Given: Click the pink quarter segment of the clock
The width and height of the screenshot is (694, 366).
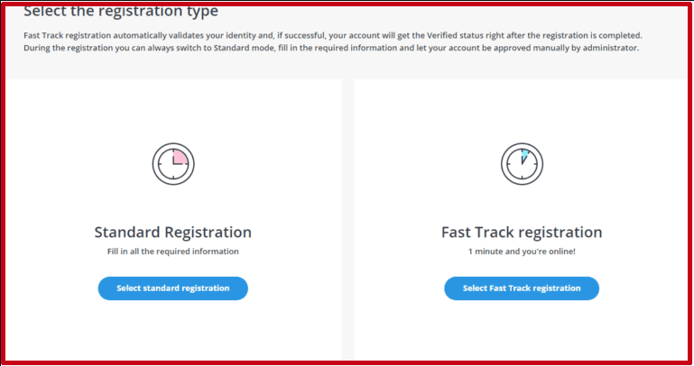Looking at the screenshot, I should (x=180, y=158).
